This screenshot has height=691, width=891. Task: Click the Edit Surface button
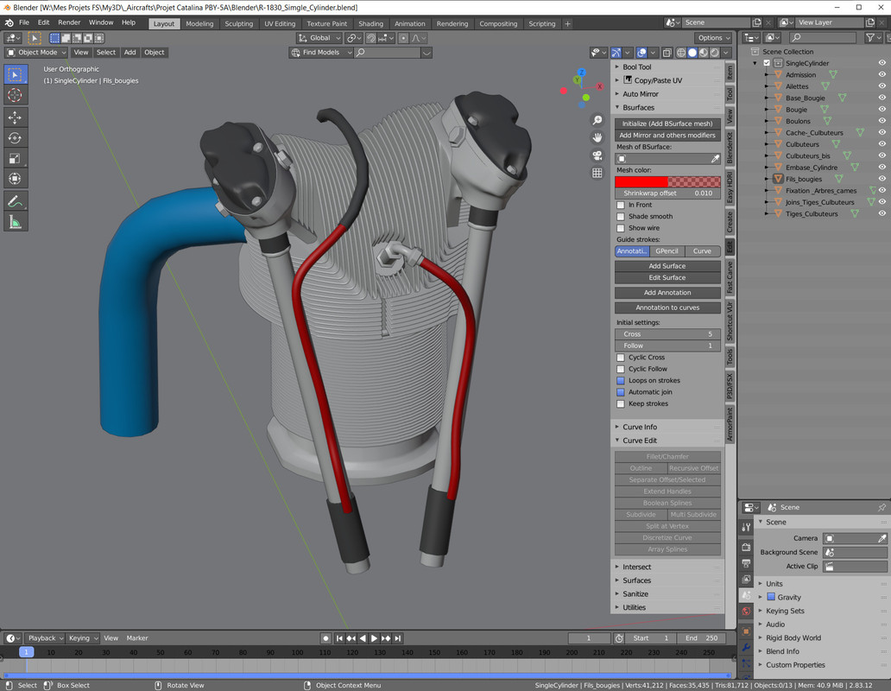coord(667,278)
